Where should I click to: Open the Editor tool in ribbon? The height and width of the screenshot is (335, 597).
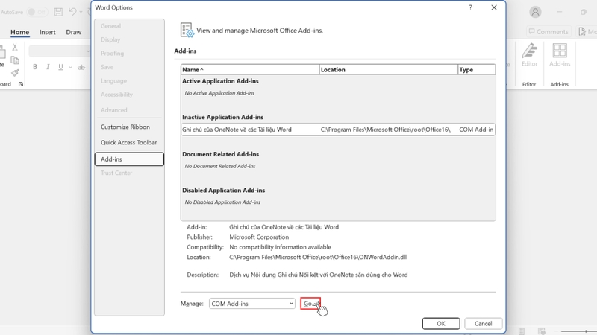(x=529, y=55)
